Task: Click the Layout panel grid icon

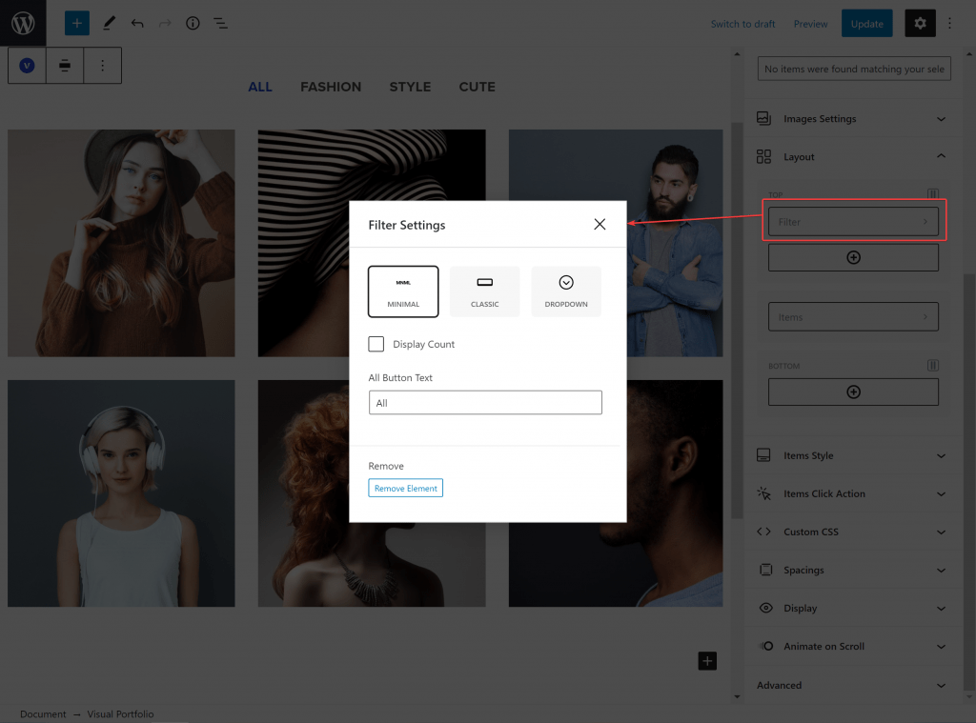Action: (763, 157)
